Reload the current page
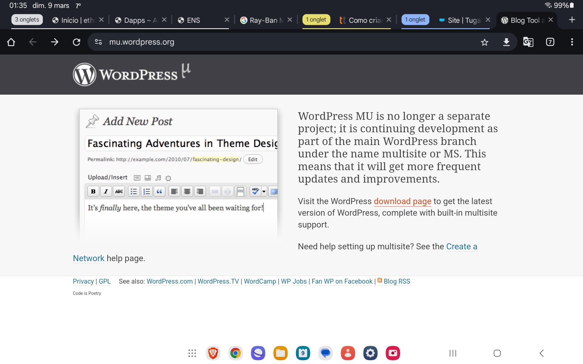Viewport: 583px width, 364px height. click(76, 42)
